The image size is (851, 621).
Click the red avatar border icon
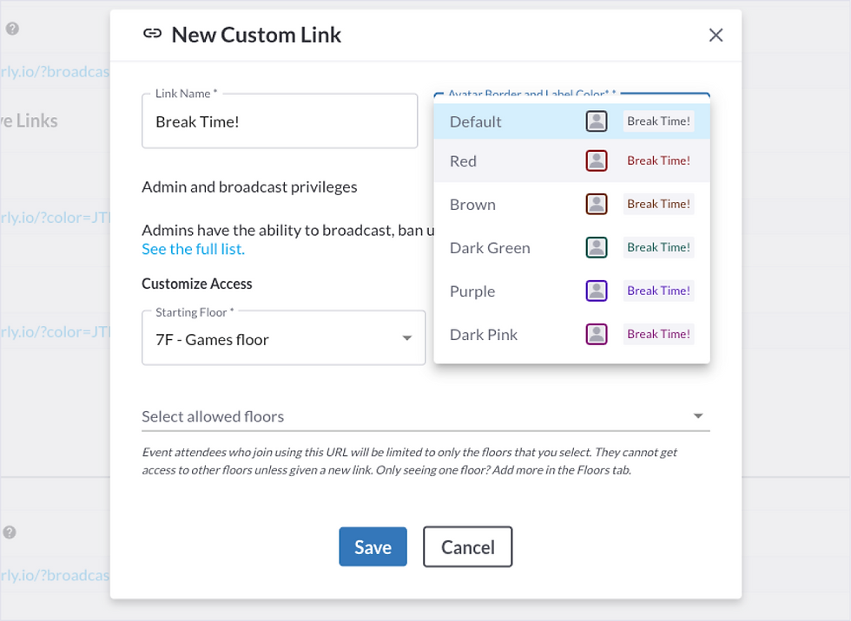coord(596,161)
